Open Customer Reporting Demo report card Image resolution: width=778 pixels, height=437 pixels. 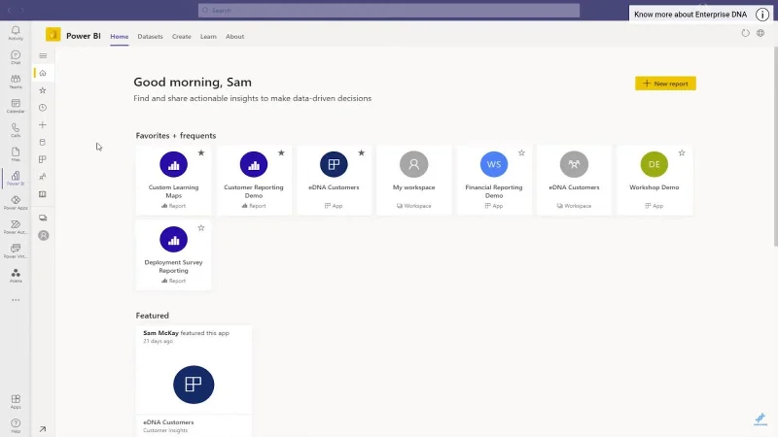pyautogui.click(x=254, y=180)
